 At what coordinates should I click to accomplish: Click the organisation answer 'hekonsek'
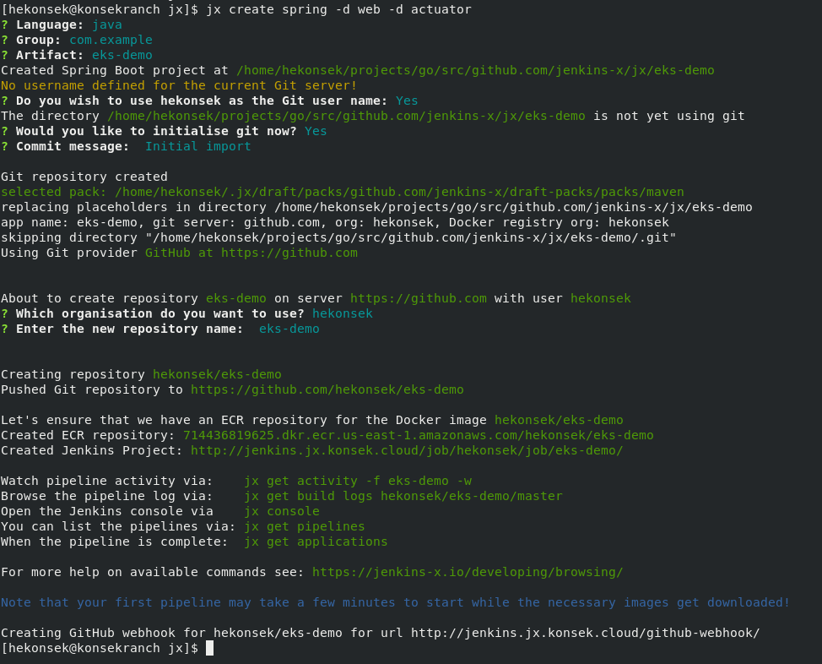tap(343, 314)
